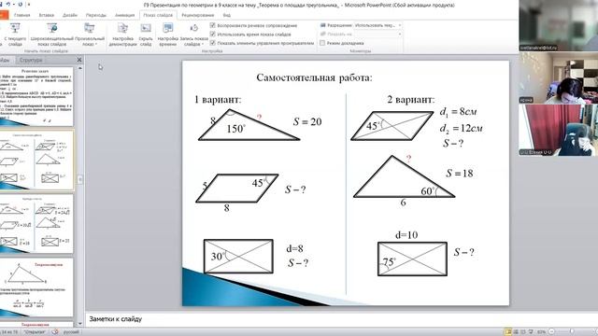Select 'Решение задач' slide thumbnail

36,97
